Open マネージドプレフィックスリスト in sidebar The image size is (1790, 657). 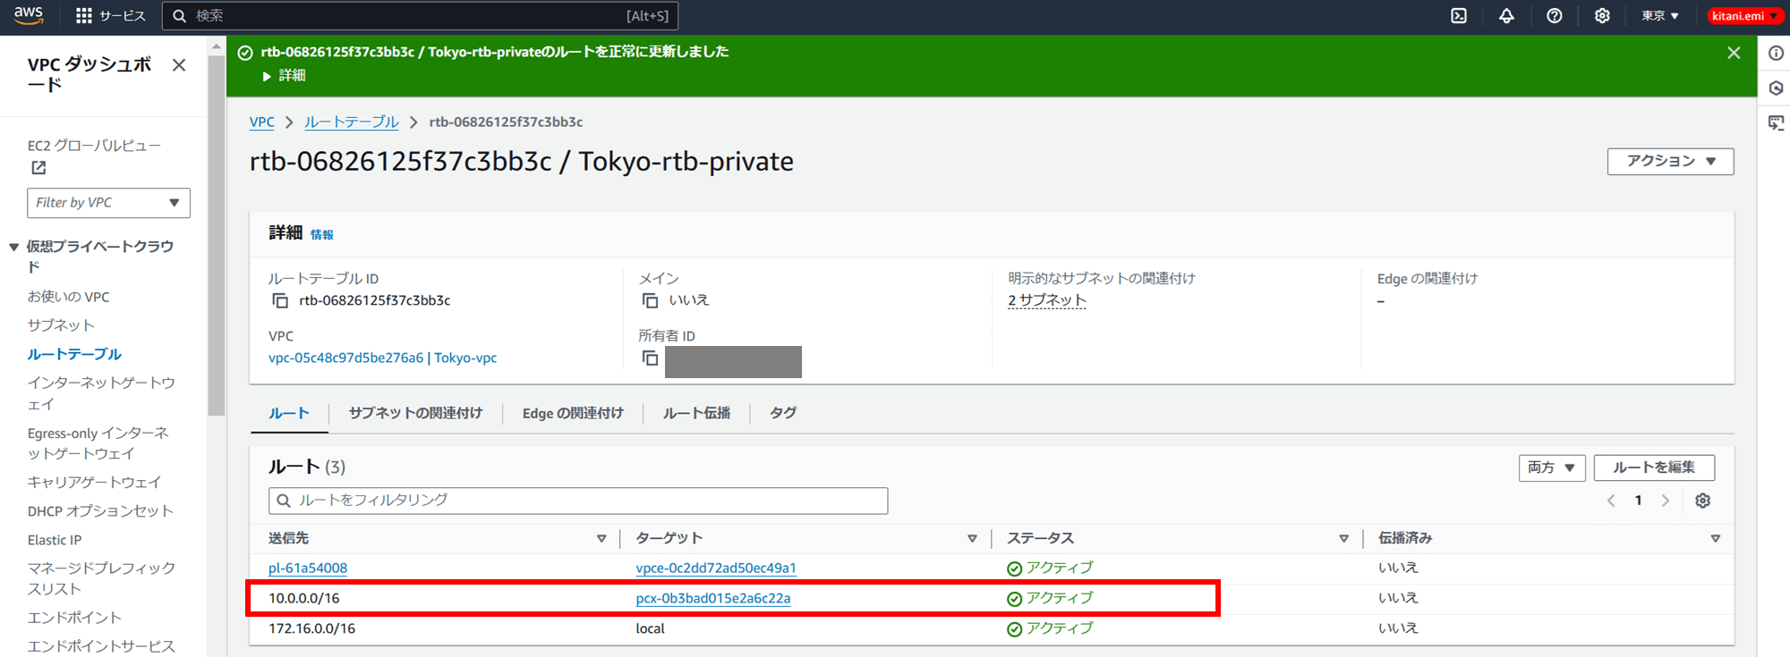[x=101, y=578]
